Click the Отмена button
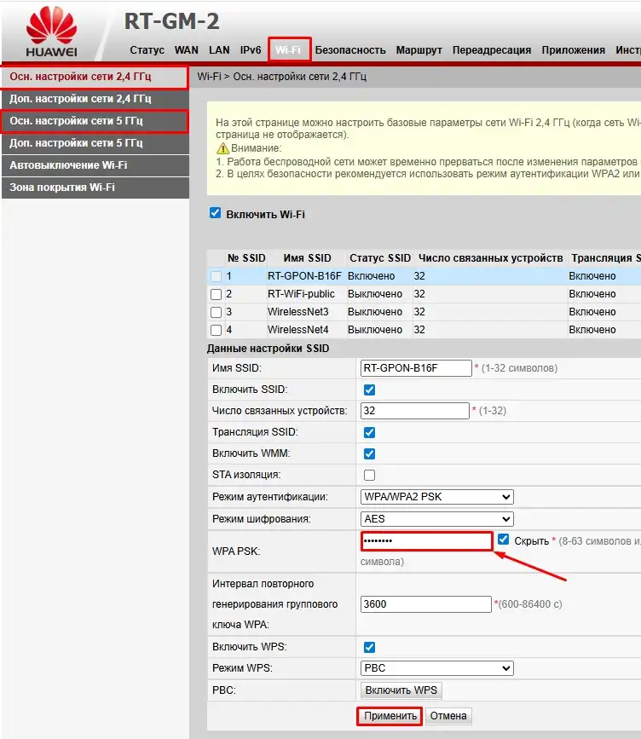The image size is (641, 739). (448, 716)
